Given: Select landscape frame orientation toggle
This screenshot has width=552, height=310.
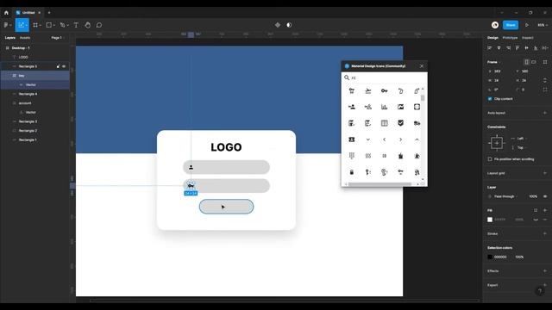Looking at the screenshot, I should point(534,62).
